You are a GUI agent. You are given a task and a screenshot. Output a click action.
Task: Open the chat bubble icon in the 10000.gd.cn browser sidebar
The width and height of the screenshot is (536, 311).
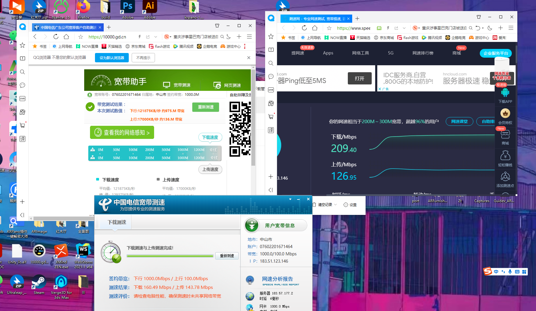(x=22, y=85)
